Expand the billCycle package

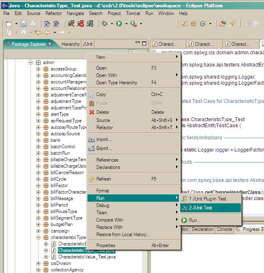click(x=38, y=179)
